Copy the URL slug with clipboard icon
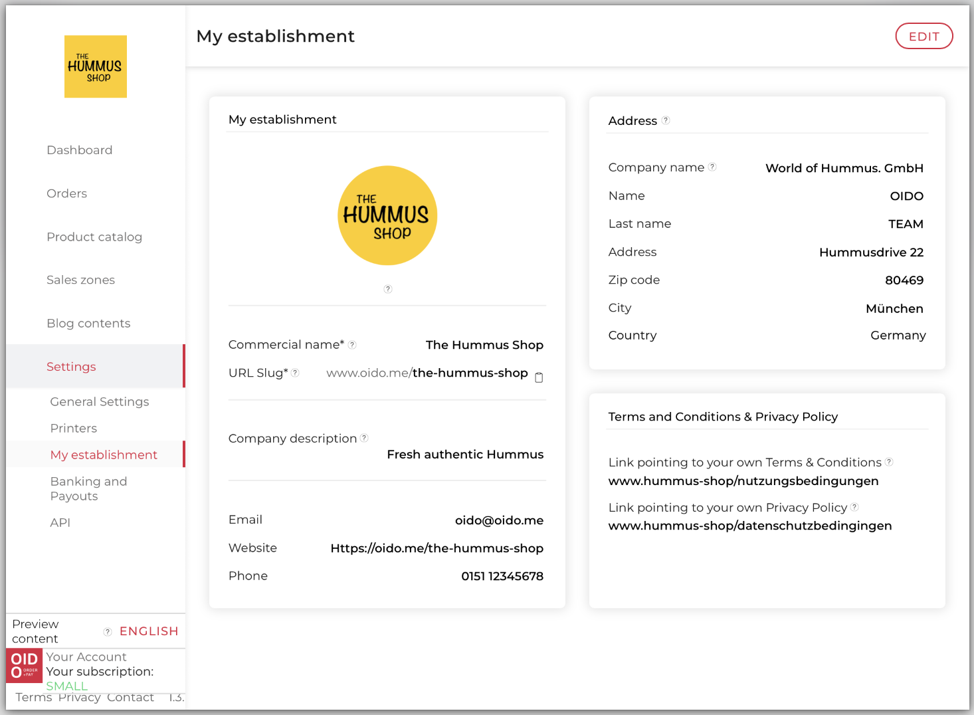The height and width of the screenshot is (715, 974). (539, 377)
